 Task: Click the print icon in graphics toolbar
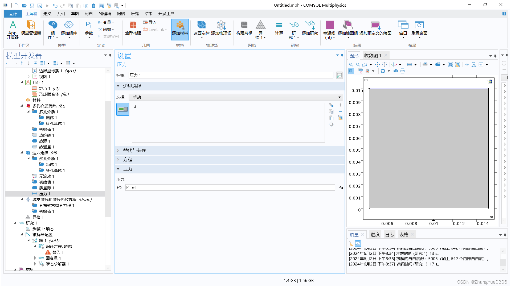(402, 71)
